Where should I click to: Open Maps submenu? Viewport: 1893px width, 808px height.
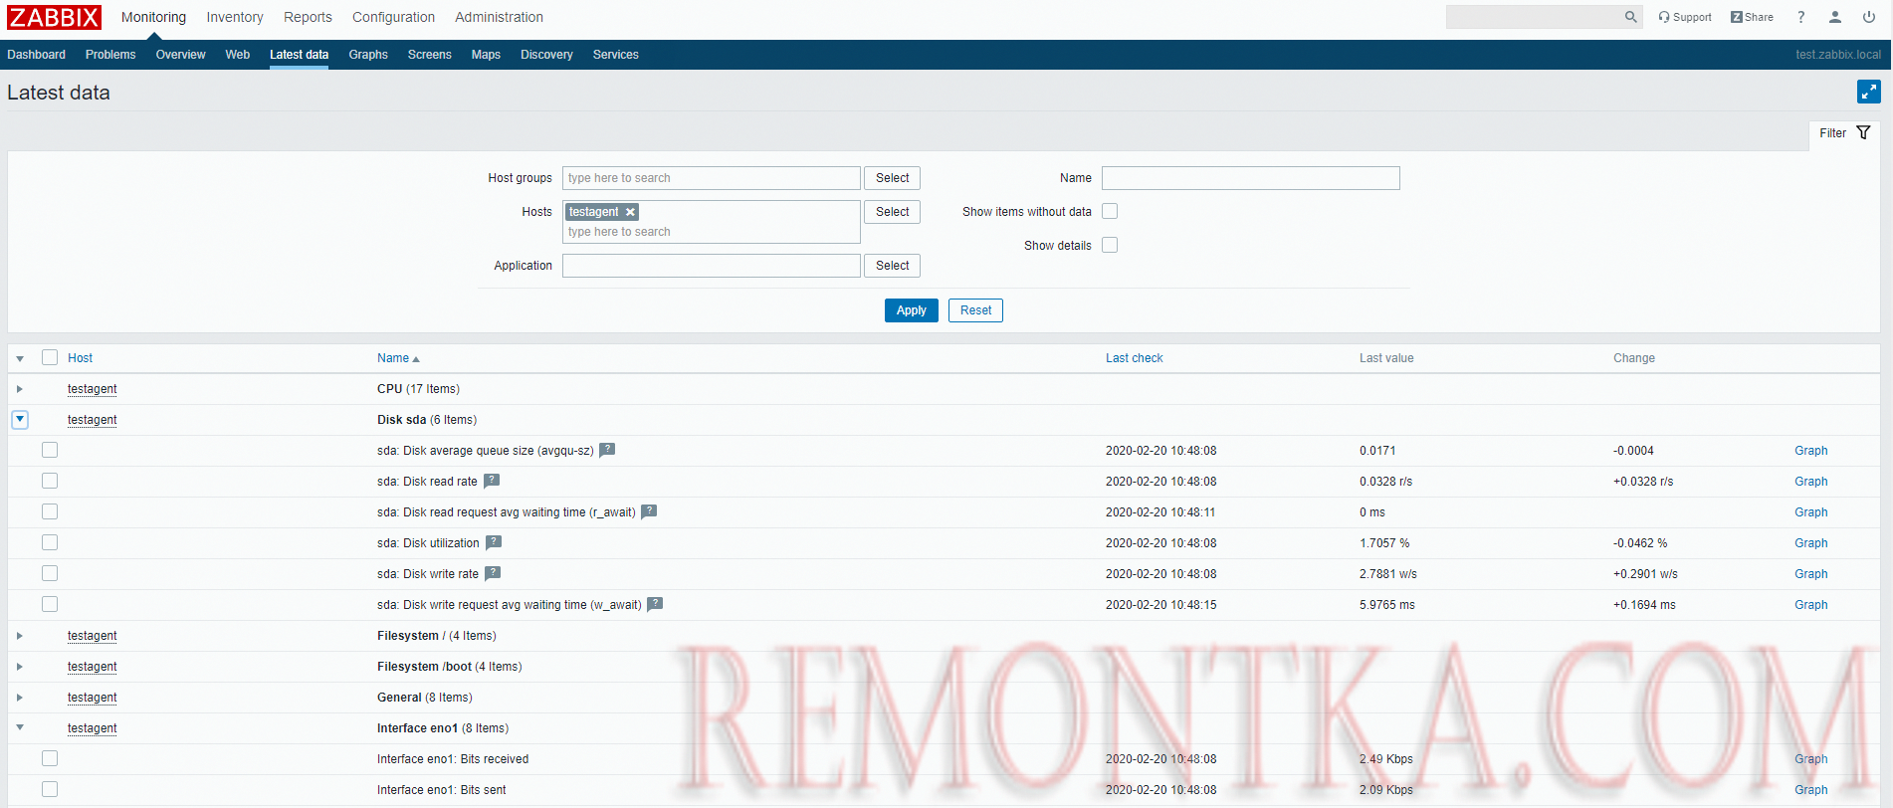(x=486, y=55)
